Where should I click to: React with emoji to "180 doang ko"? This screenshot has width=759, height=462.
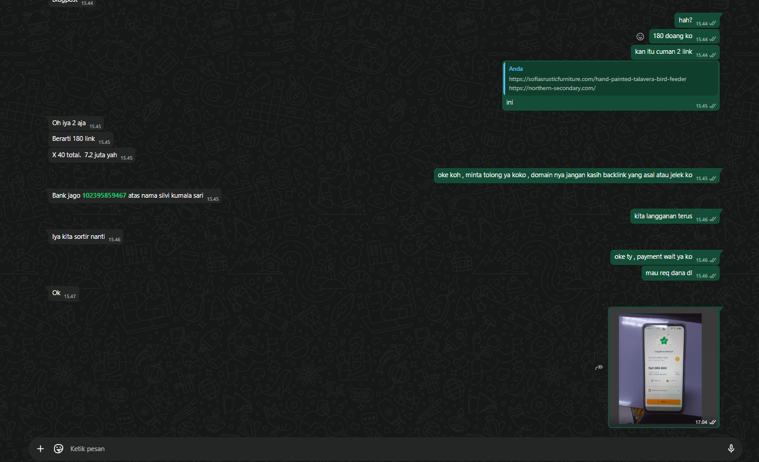click(640, 36)
